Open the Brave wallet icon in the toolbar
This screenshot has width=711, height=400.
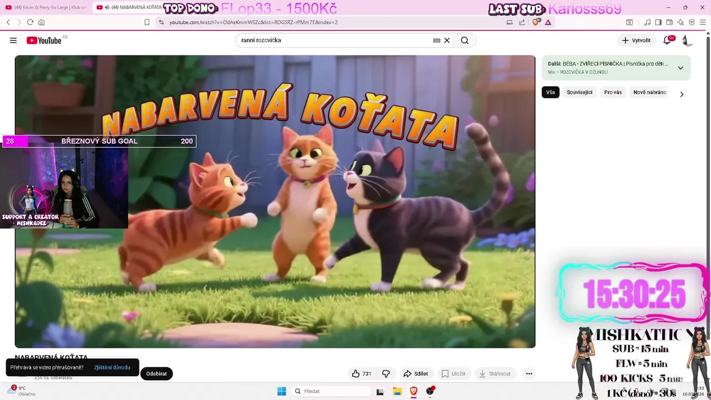click(669, 22)
